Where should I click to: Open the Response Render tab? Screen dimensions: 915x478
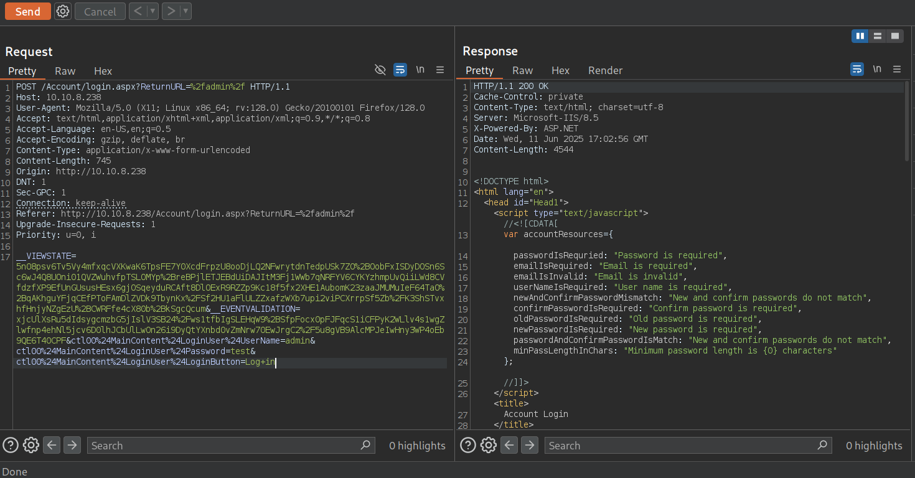click(x=606, y=70)
